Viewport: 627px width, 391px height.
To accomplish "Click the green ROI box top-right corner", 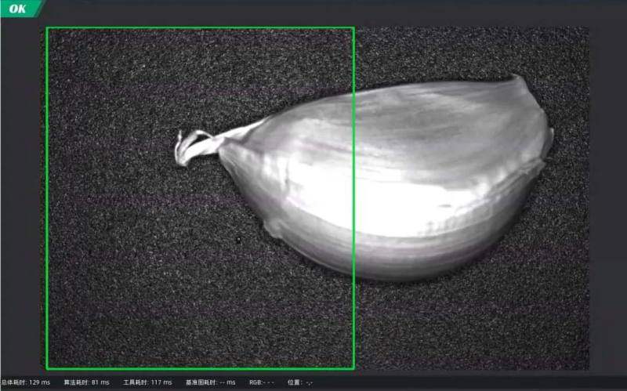I will (x=353, y=28).
